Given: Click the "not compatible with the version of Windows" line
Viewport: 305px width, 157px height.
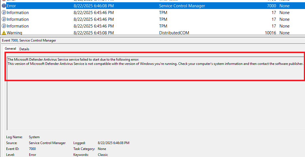Looking at the screenshot, I should coord(155,64).
